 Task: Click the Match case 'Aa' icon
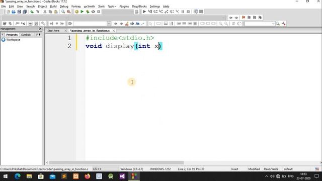coord(137,24)
